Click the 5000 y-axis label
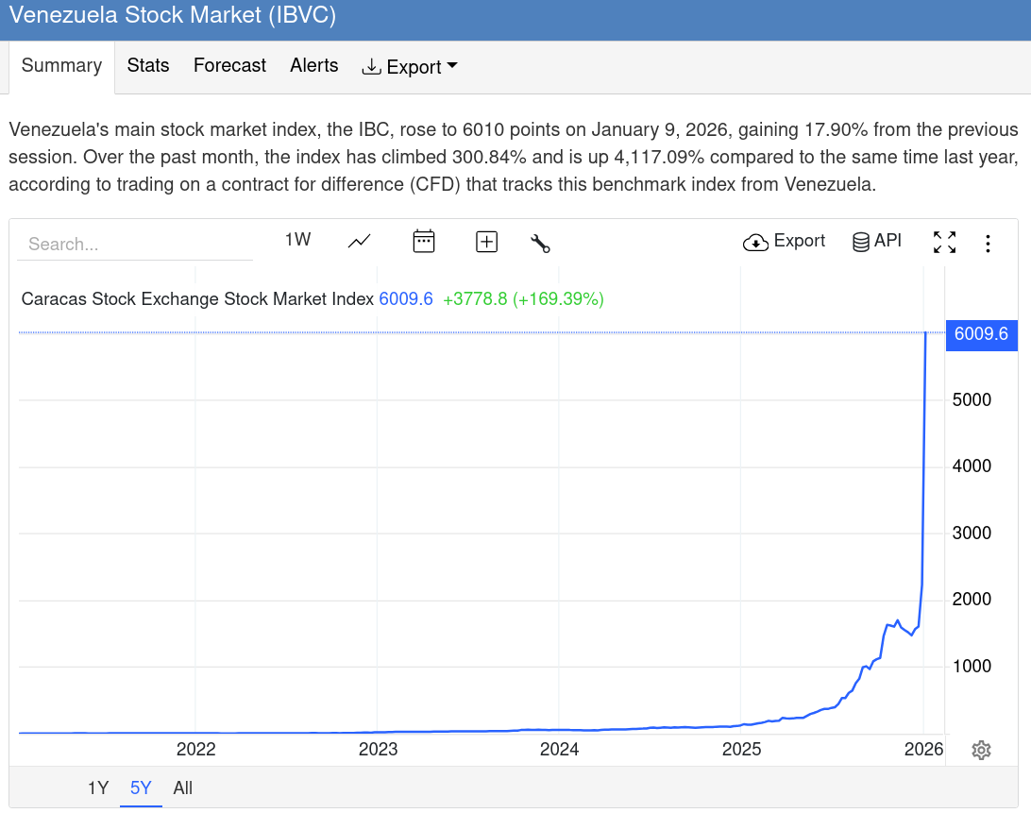The width and height of the screenshot is (1031, 813). point(972,400)
